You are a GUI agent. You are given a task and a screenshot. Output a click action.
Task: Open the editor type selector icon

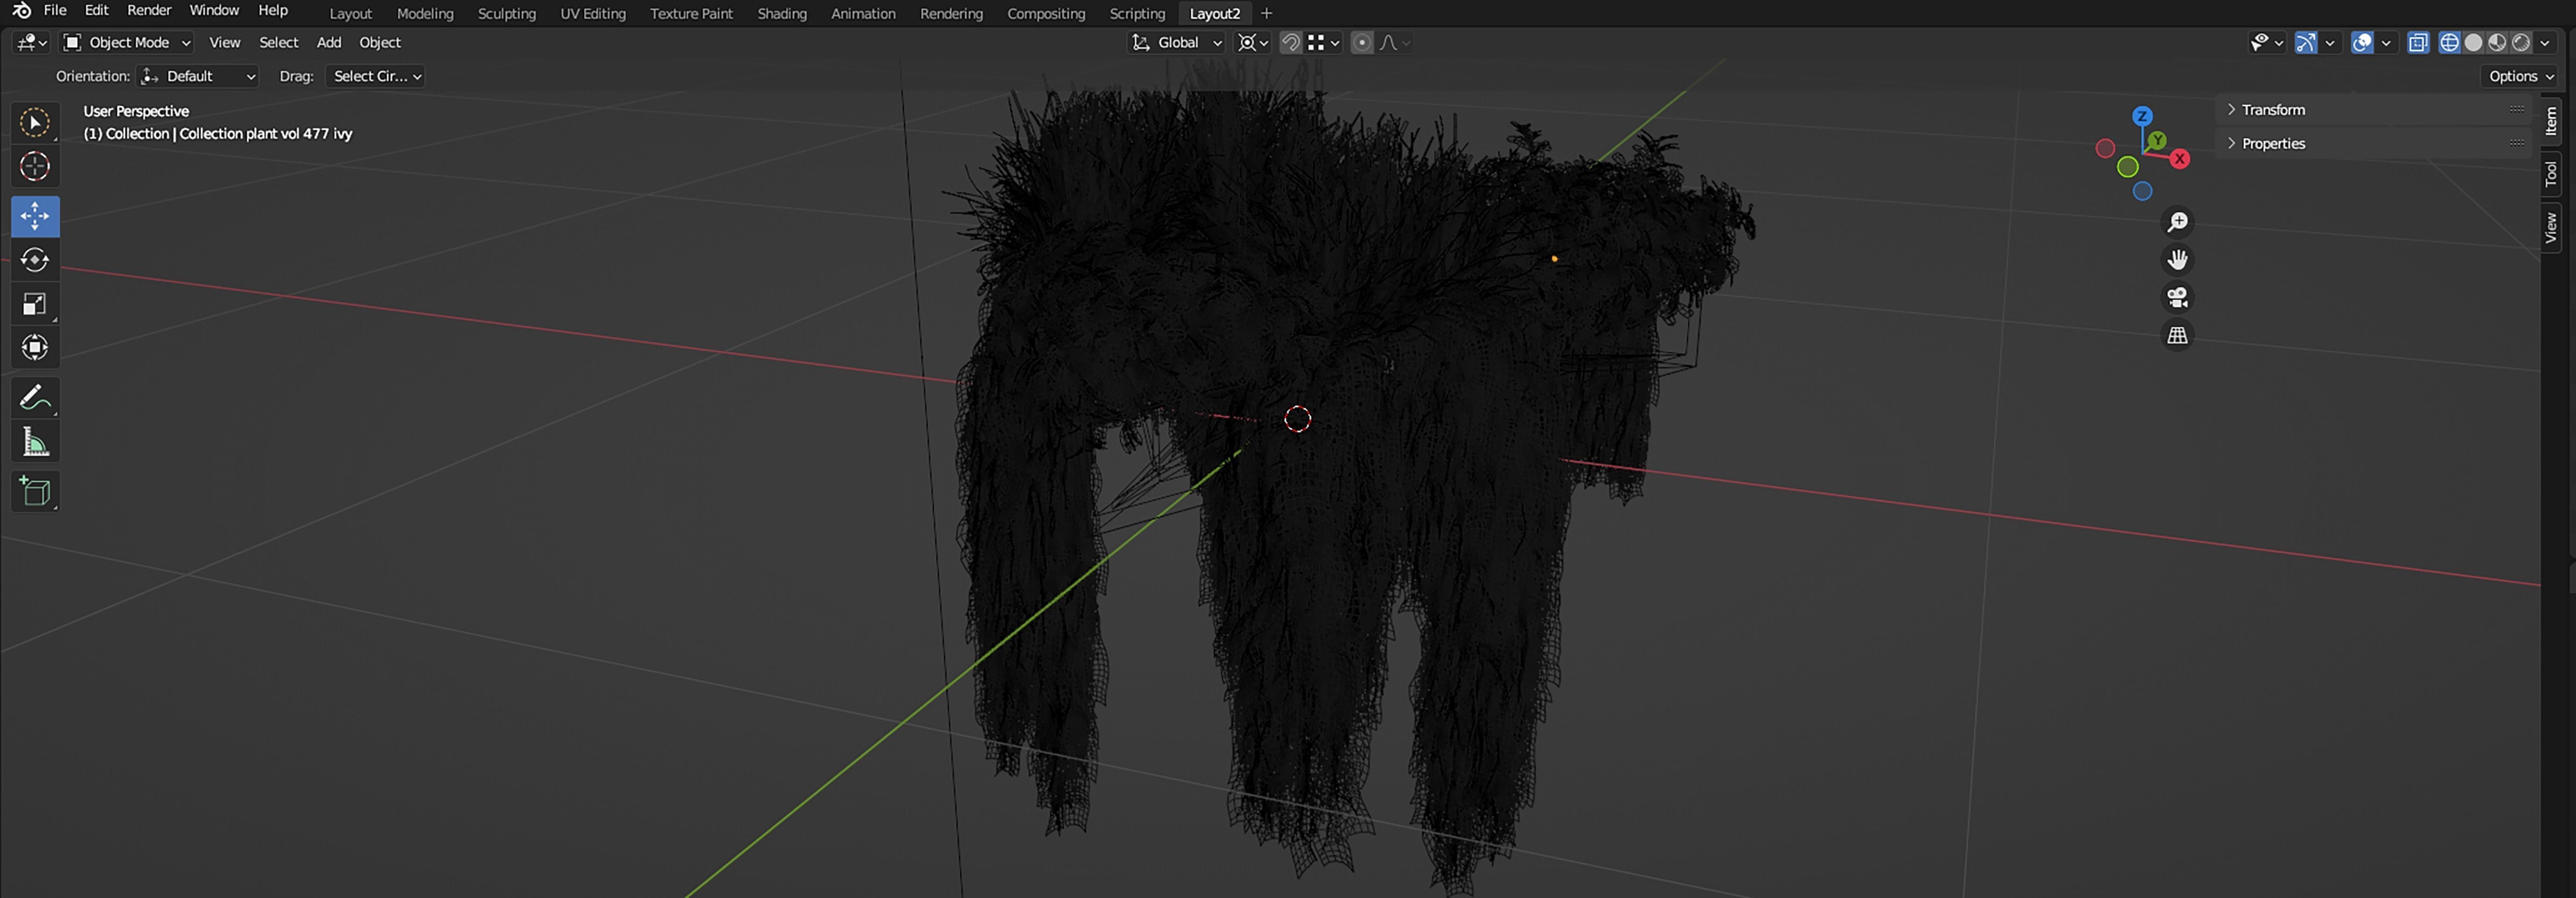click(x=32, y=43)
